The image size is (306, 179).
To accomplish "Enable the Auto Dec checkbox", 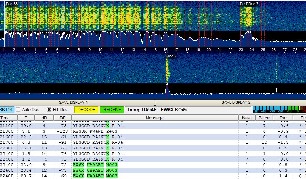I will pyautogui.click(x=19, y=110).
